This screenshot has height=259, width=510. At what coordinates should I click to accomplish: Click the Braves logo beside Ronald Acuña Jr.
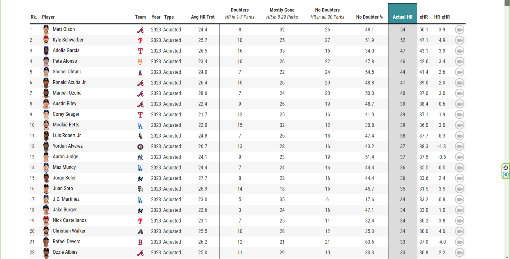[x=140, y=83]
